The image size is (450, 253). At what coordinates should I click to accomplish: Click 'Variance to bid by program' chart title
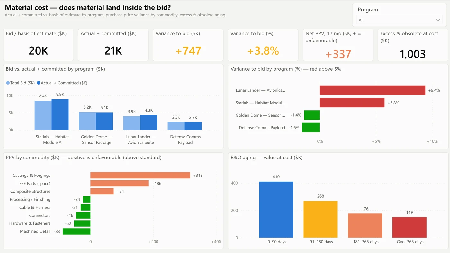click(286, 69)
